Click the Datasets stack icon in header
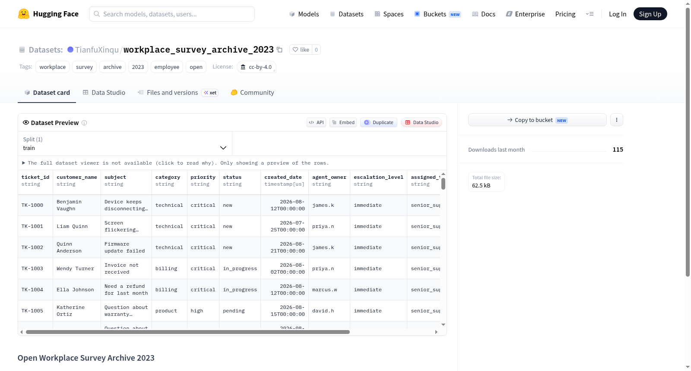Screen dimensions: 691x371 22,50
